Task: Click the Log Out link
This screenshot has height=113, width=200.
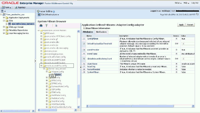Action: pos(195,3)
